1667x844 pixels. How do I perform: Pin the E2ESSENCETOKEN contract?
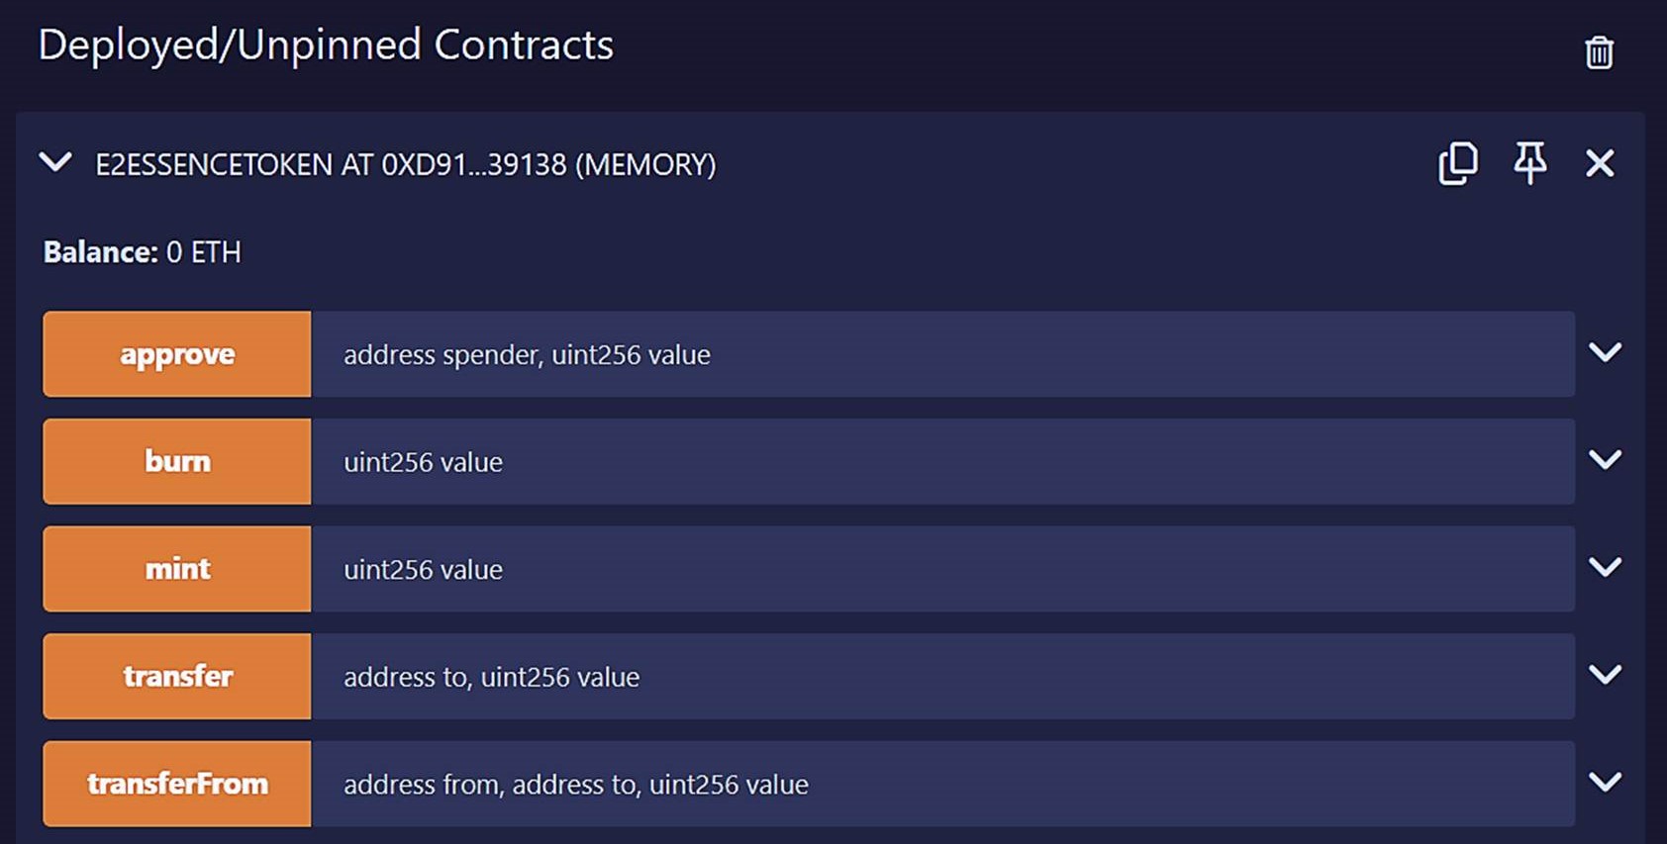1529,163
